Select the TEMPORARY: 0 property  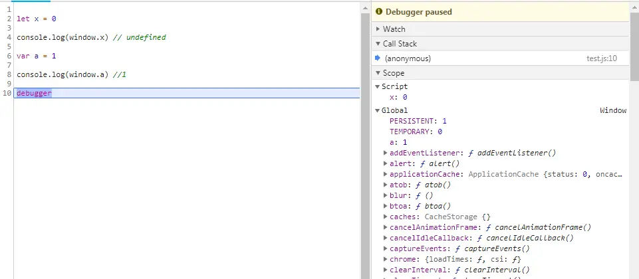pyautogui.click(x=416, y=132)
